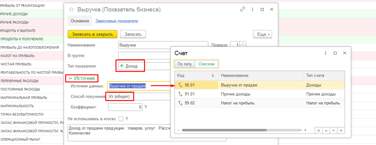Click ПРОЧИЕ ДОХОДЫ in background list
The image size is (376, 145).
coord(14,14)
